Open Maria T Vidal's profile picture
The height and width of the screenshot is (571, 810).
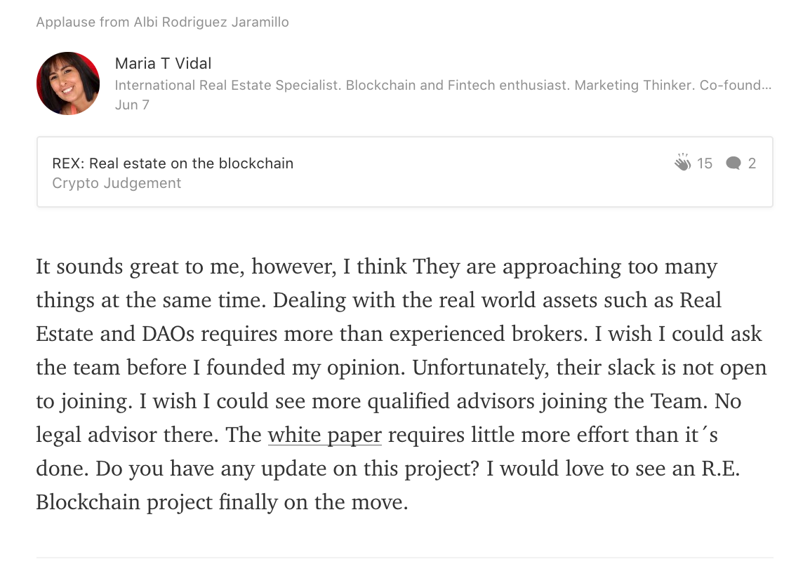pos(67,83)
